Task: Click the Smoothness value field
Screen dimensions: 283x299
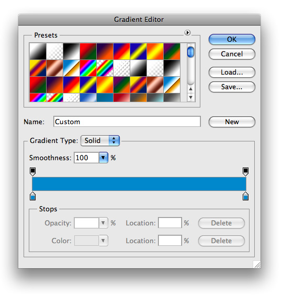Action: click(x=86, y=158)
